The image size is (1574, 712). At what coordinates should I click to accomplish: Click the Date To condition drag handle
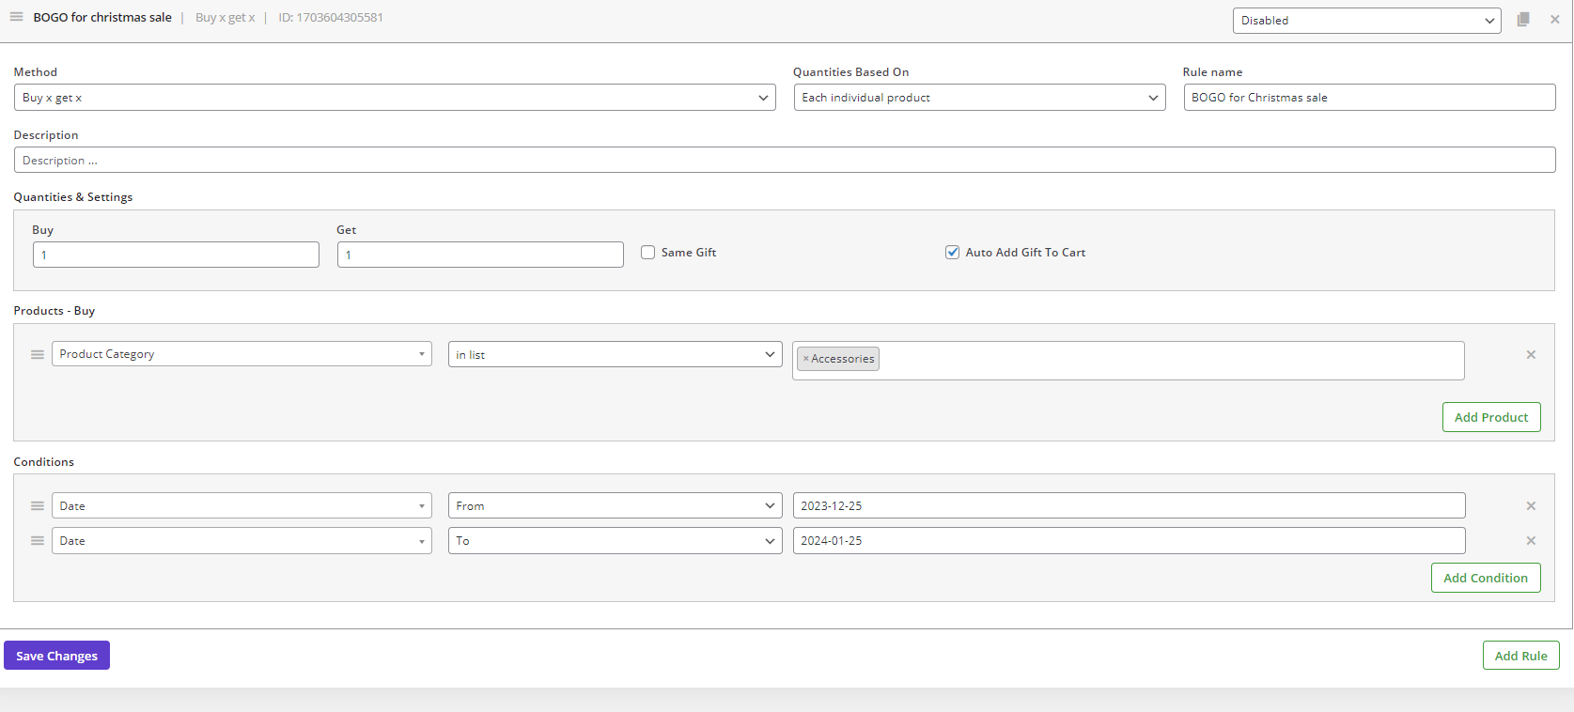coord(38,541)
